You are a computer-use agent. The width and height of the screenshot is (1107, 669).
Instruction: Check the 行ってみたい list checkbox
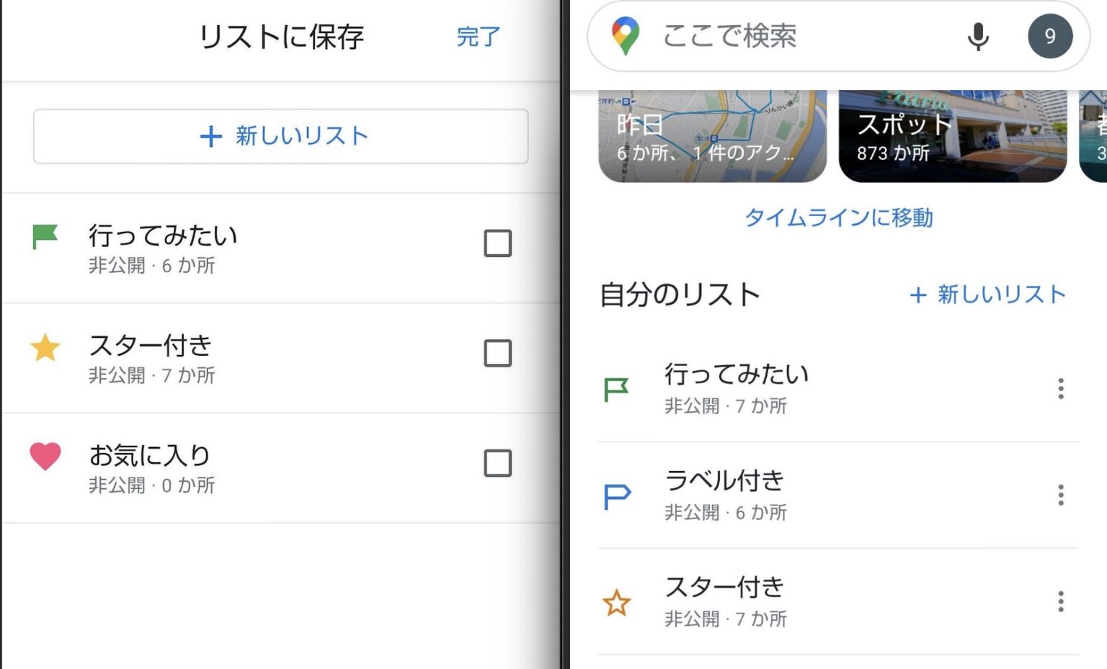point(497,243)
